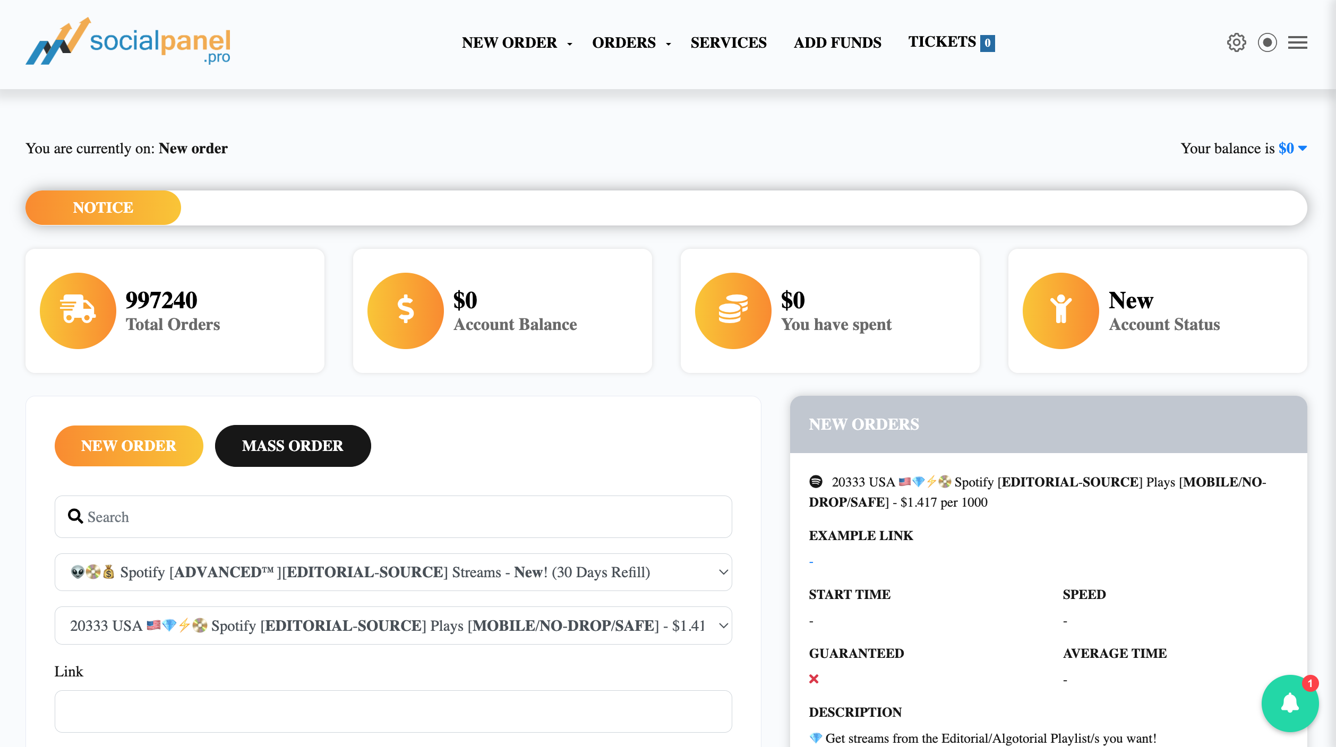1336x747 pixels.
Task: Click into the Link input field
Action: pos(393,711)
